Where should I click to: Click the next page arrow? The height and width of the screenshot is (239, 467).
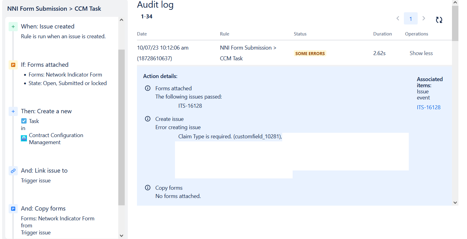[x=424, y=18]
